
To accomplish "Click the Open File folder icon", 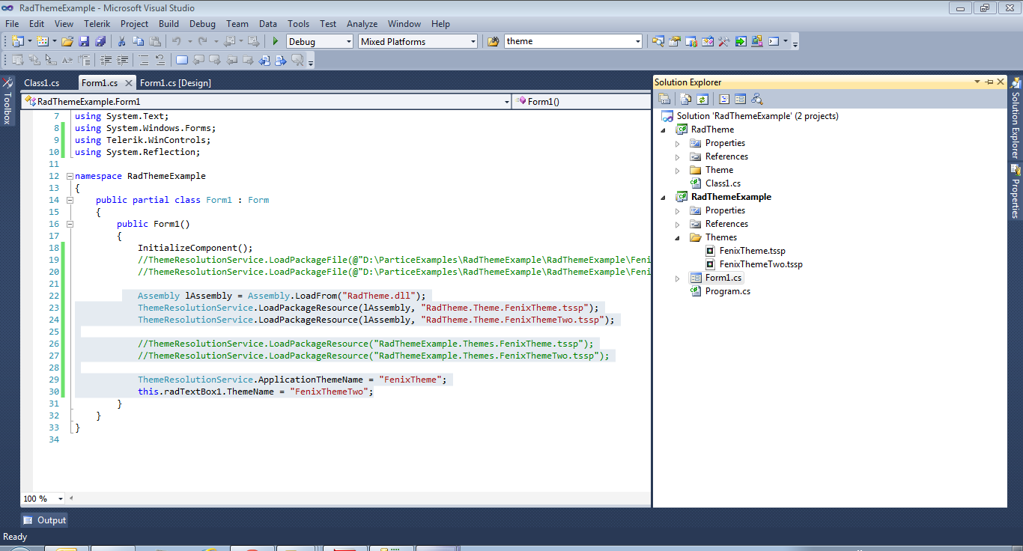I will 67,42.
